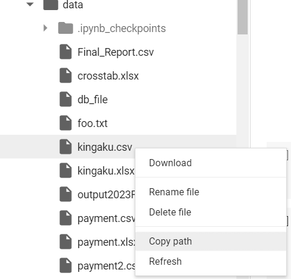291x279 pixels.
Task: Click the file panel scrollbar thumb
Action: [242, 17]
